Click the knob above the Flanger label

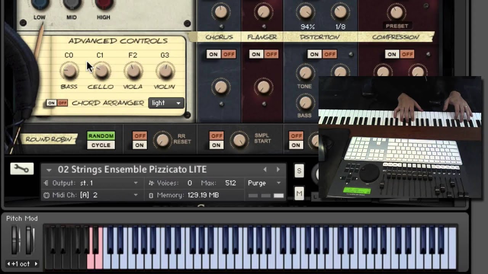tap(263, 12)
